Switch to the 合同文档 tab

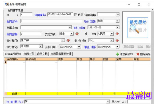point(42,54)
